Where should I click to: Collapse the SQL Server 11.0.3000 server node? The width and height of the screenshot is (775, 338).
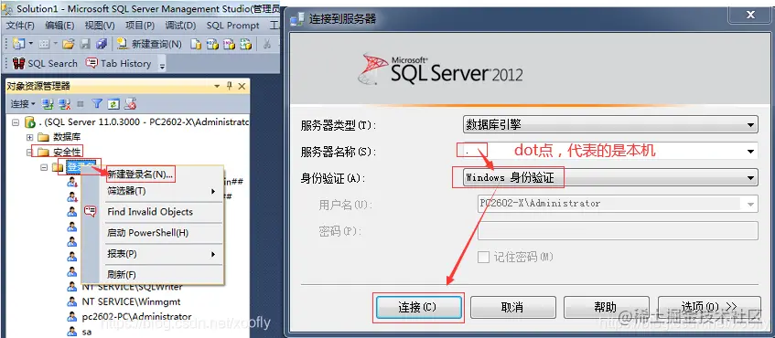16,121
